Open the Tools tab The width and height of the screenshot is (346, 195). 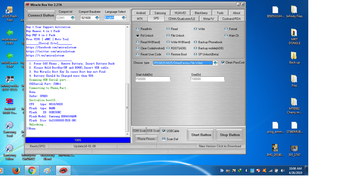pyautogui.click(x=220, y=13)
